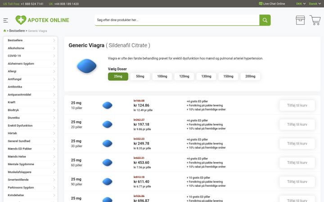Screen dimensions: 324x202
Task: Click the large blue Viagra pill image
Action: coord(86,66)
